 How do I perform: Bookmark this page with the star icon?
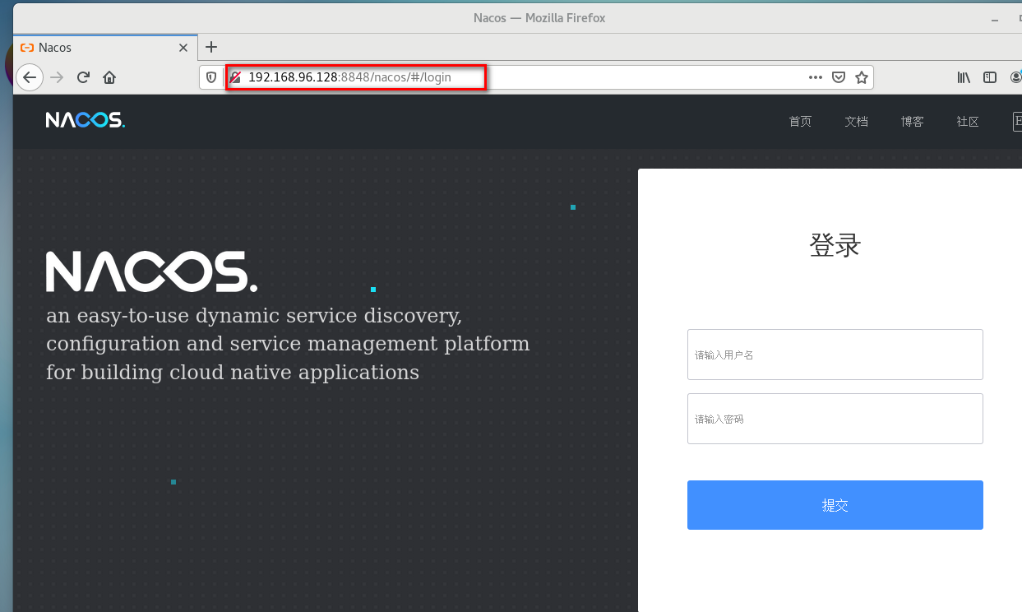point(861,77)
